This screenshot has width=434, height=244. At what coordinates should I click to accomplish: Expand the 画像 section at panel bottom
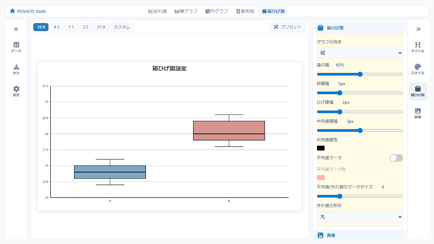pos(359,235)
